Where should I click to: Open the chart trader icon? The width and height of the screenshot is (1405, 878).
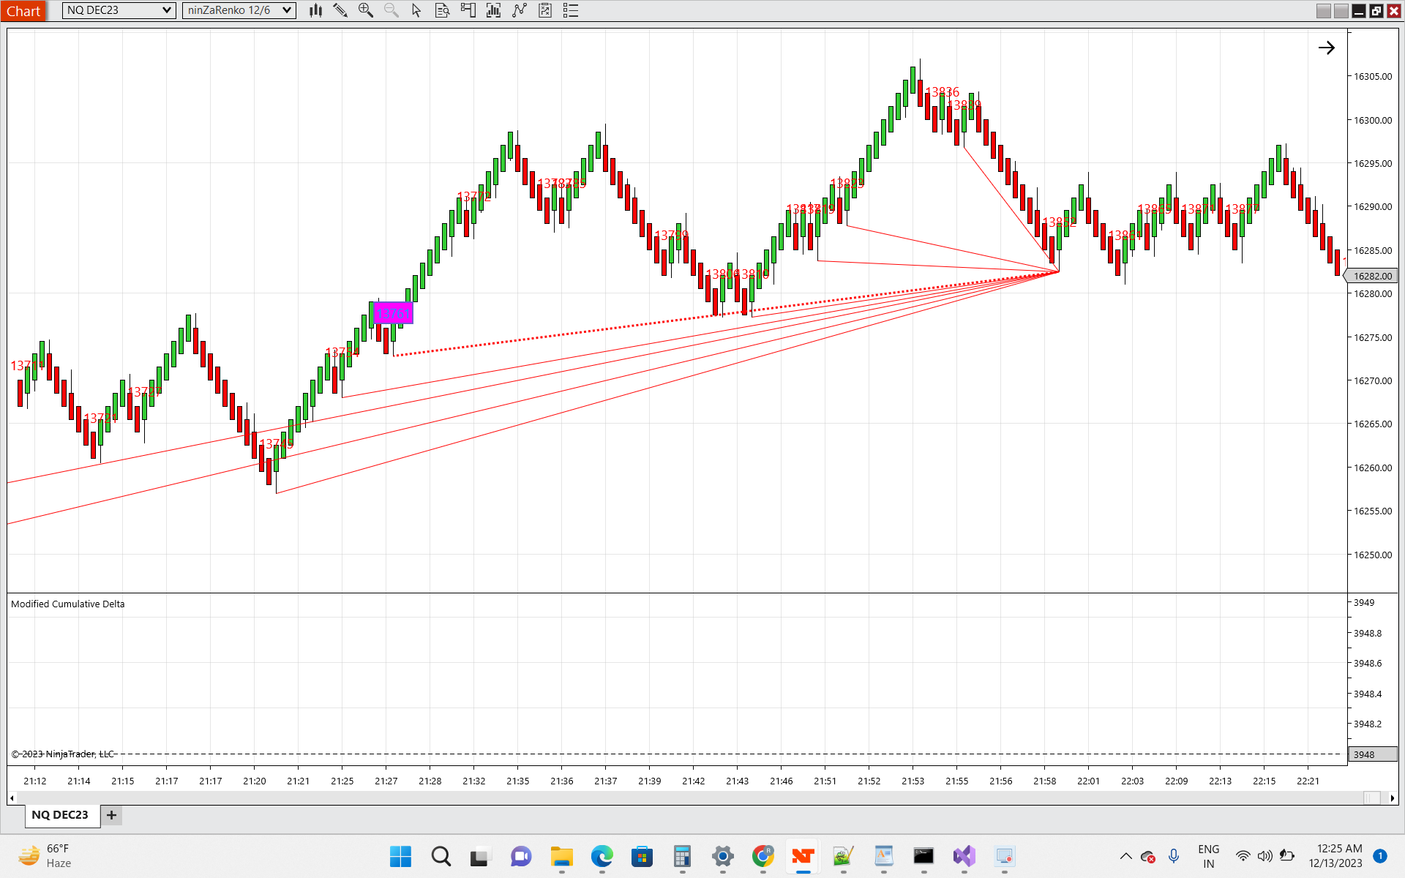pos(468,10)
